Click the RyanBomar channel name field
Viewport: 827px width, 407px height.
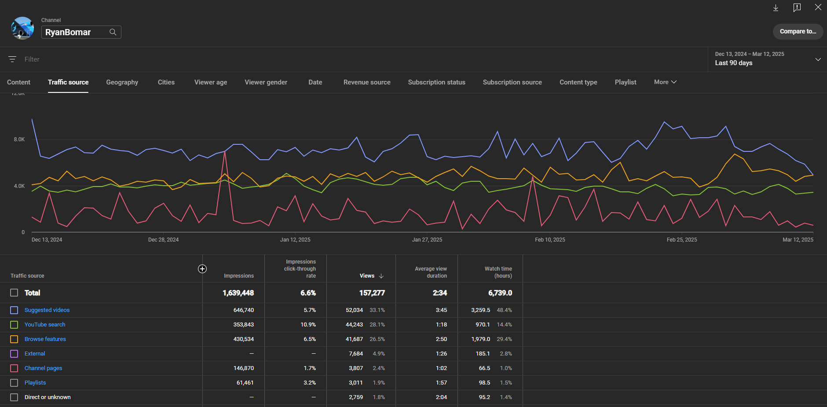click(x=81, y=32)
